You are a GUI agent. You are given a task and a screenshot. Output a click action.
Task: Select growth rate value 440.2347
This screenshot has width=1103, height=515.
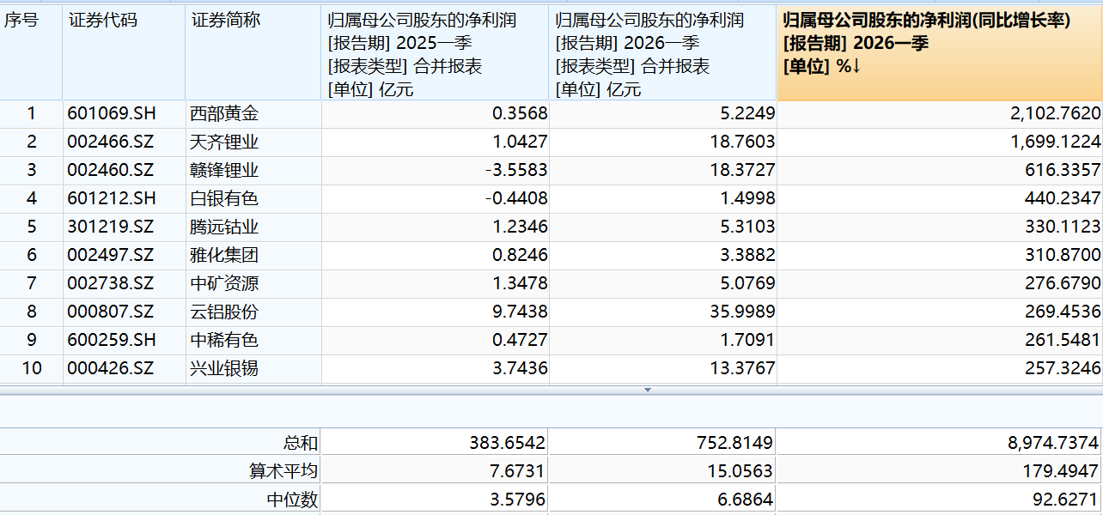point(1063,199)
